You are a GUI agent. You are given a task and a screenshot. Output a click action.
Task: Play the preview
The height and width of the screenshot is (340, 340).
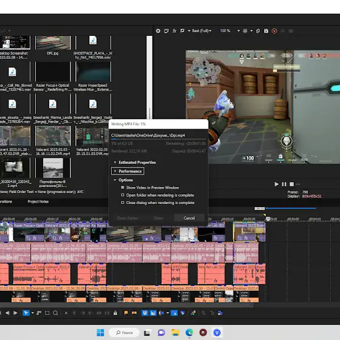click(x=276, y=185)
